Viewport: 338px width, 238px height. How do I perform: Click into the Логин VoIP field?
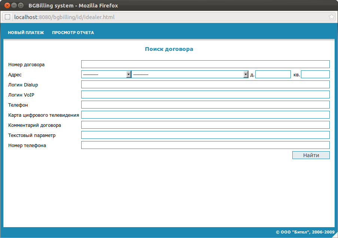click(x=205, y=95)
